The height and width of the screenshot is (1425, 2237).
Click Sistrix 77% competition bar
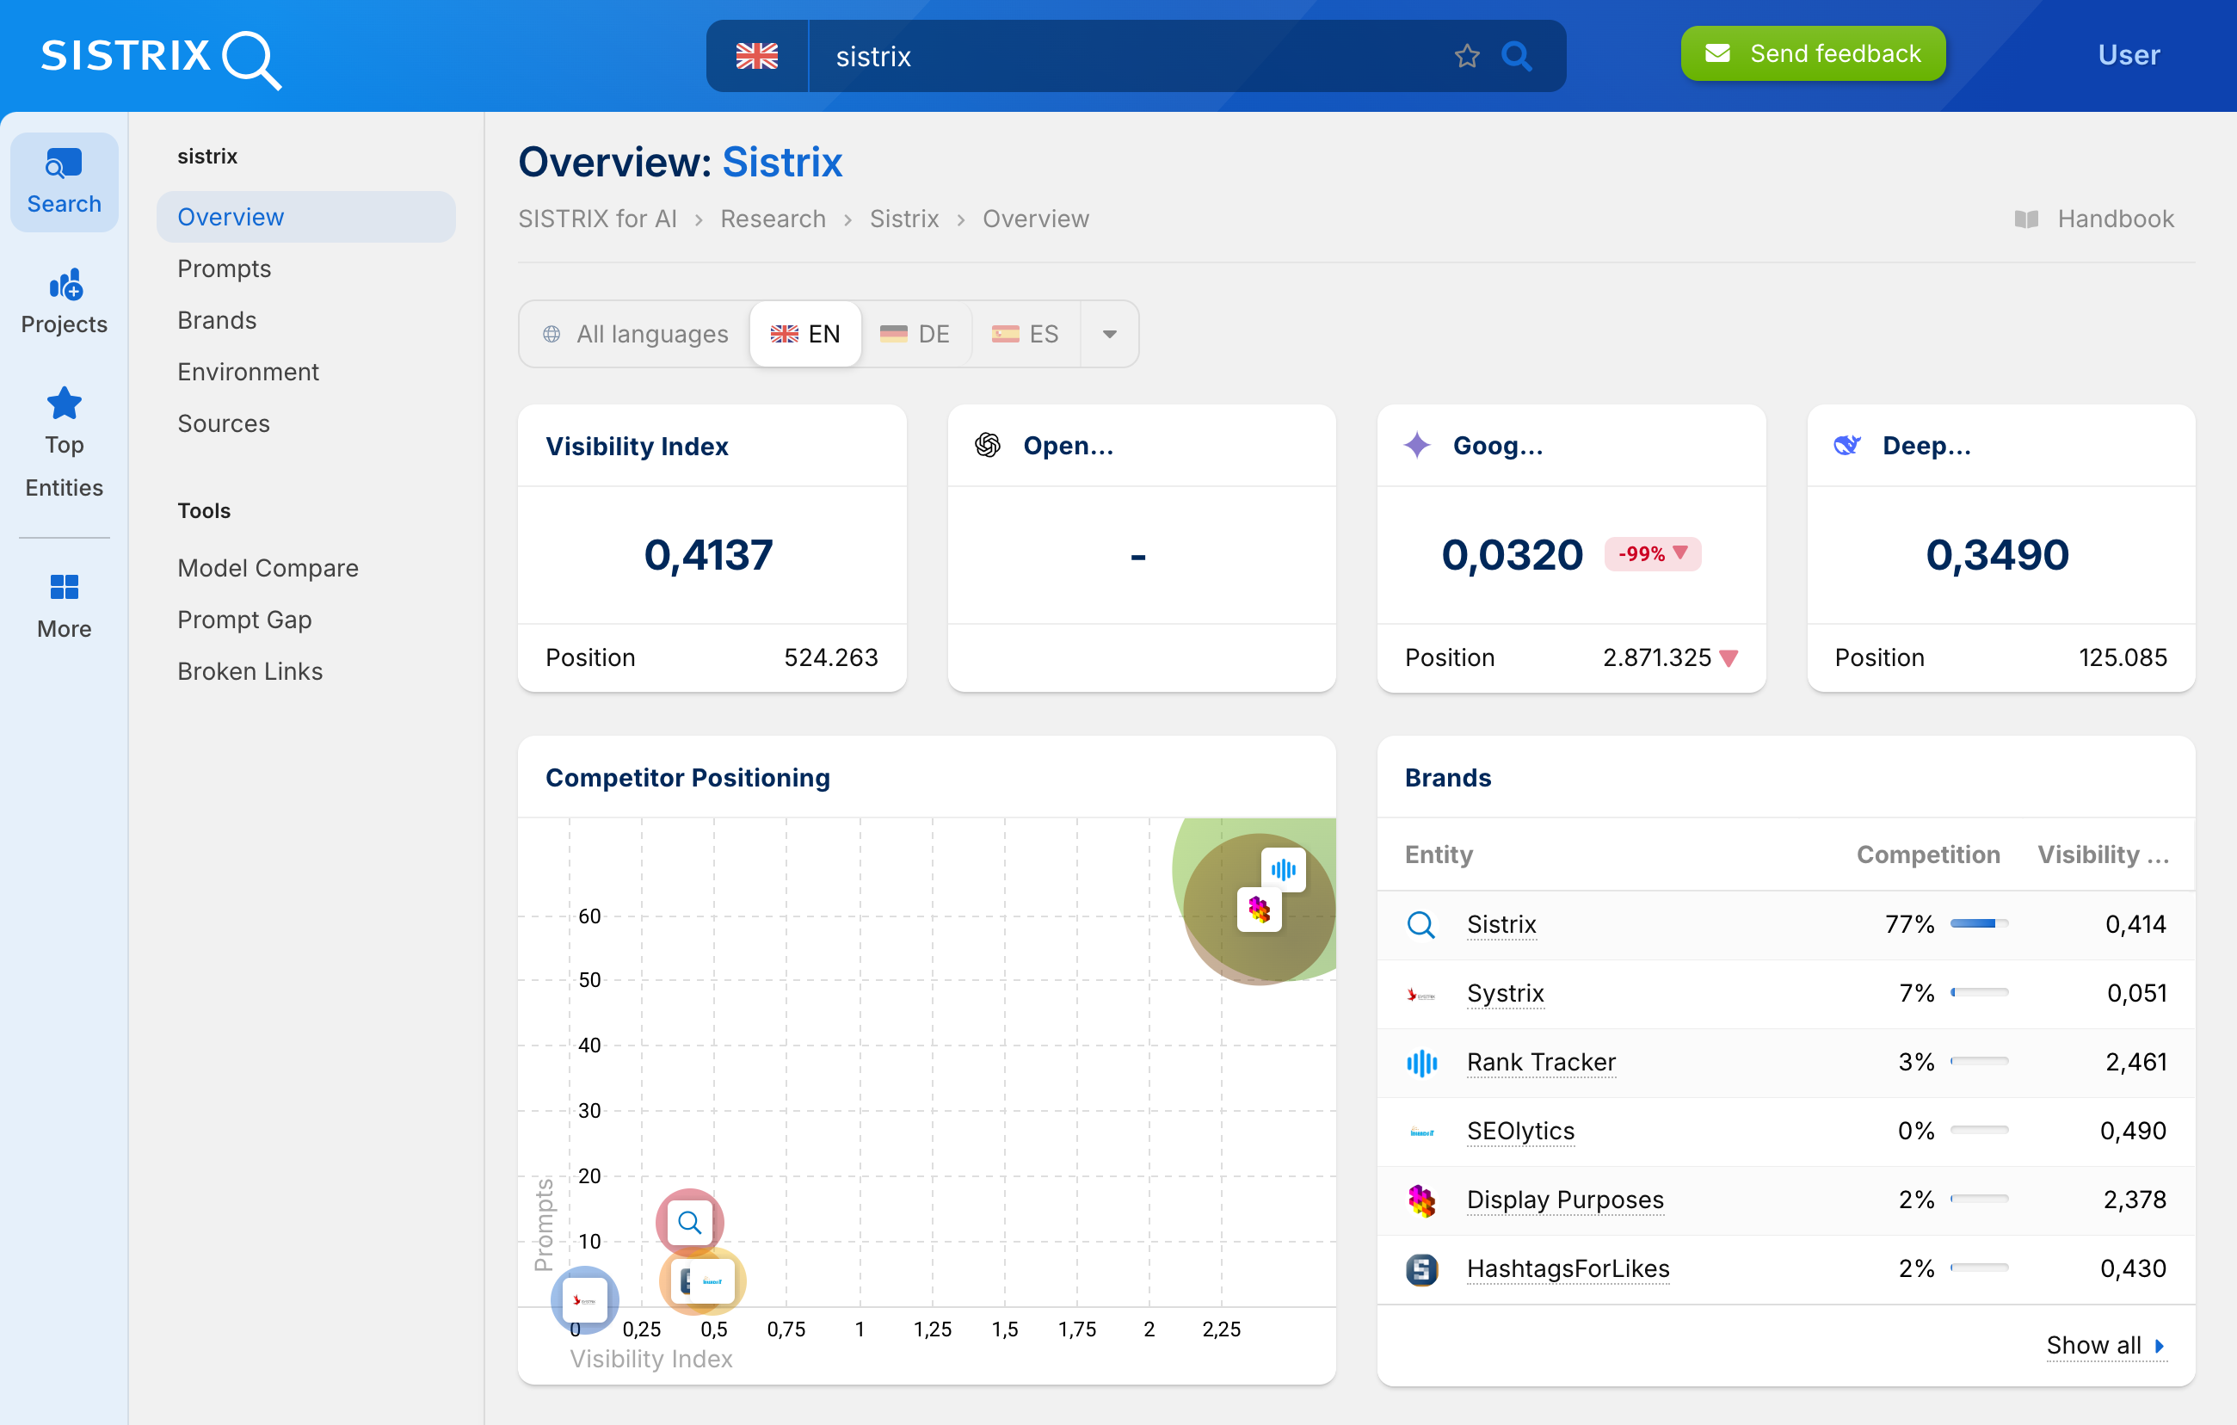pyautogui.click(x=1979, y=924)
